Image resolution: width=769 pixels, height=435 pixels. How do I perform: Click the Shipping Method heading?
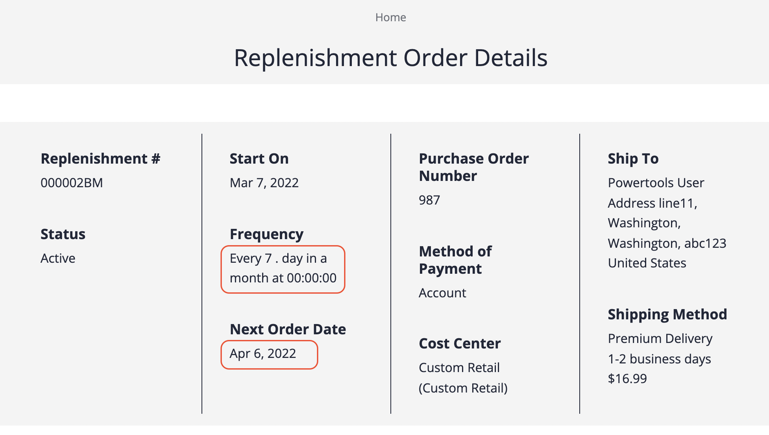667,314
